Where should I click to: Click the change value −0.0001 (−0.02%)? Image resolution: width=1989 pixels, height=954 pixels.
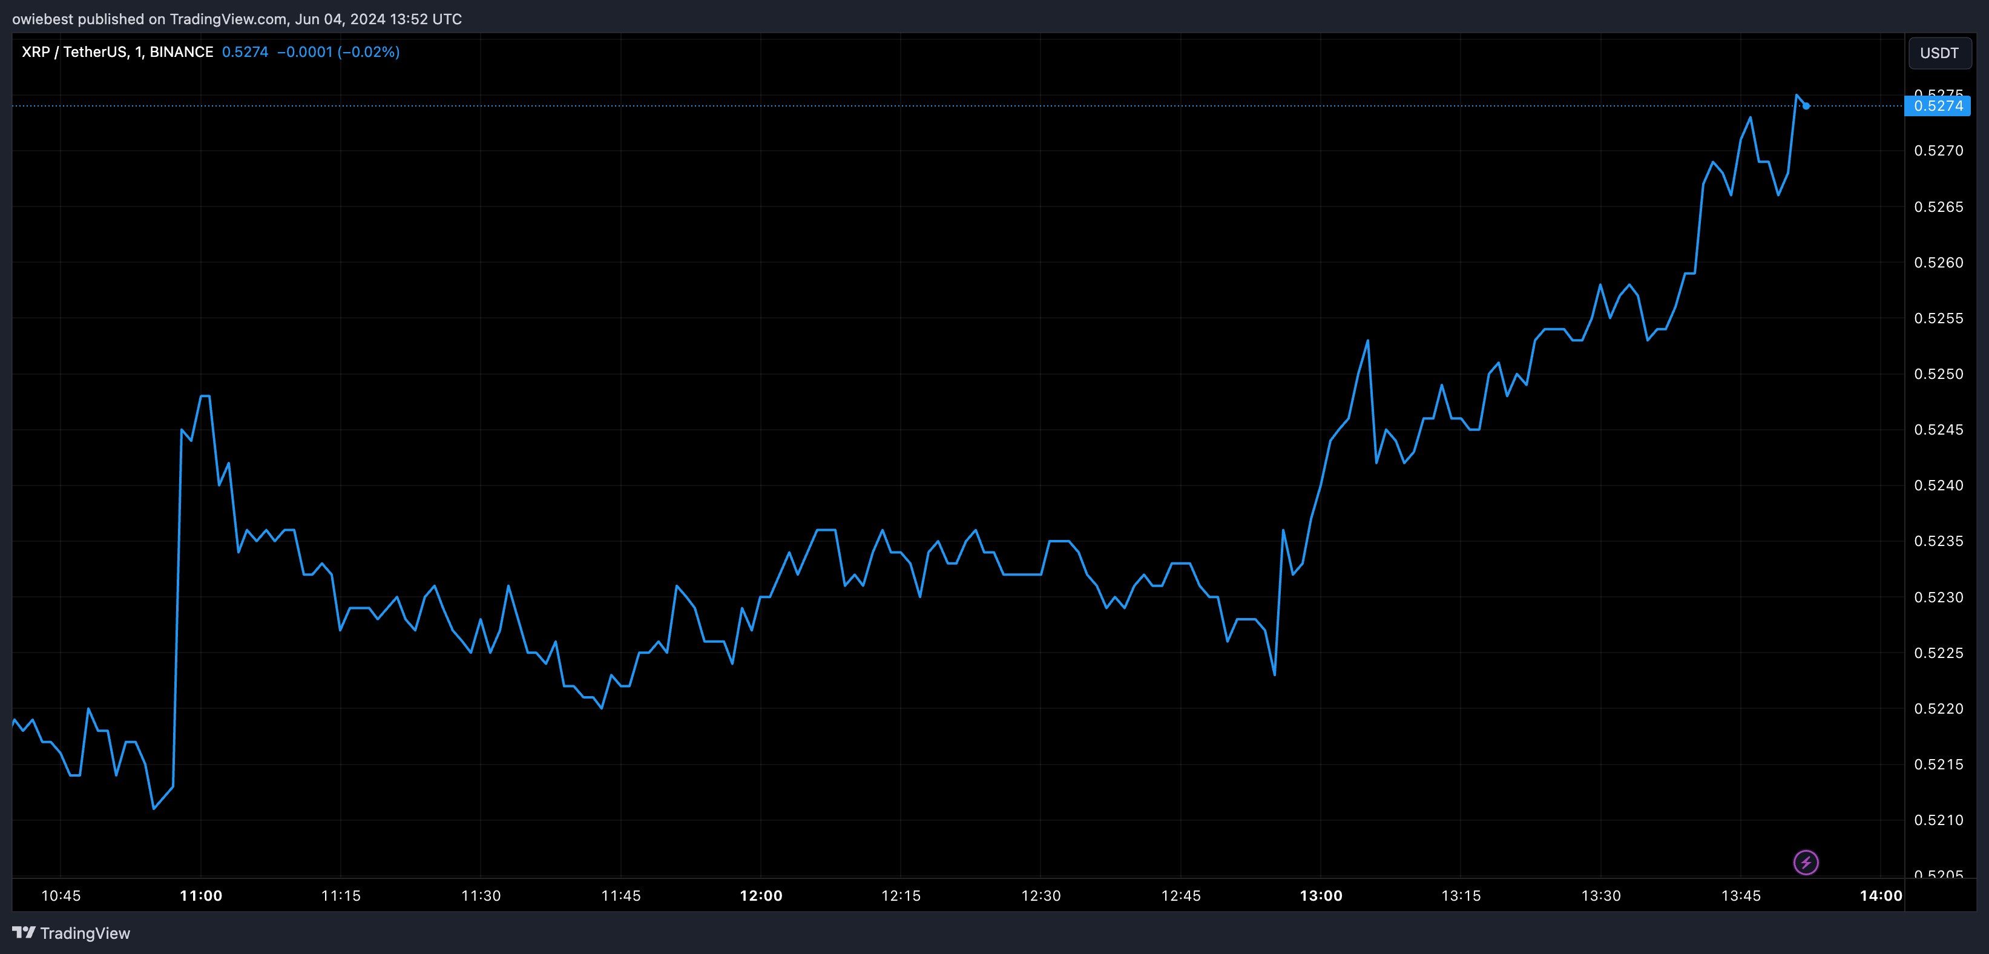(x=338, y=51)
